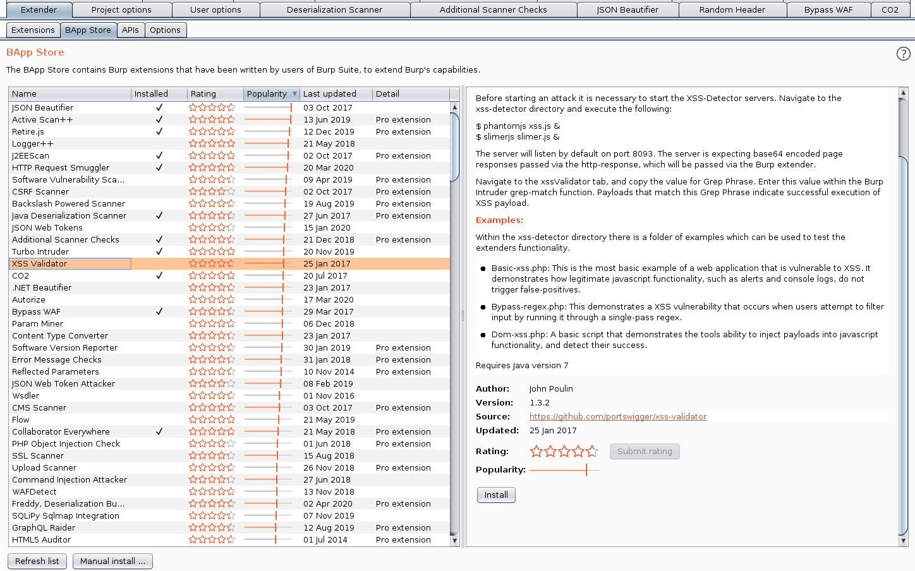Viewport: 915px width, 571px height.
Task: Switch to the Project options tab
Action: (121, 9)
